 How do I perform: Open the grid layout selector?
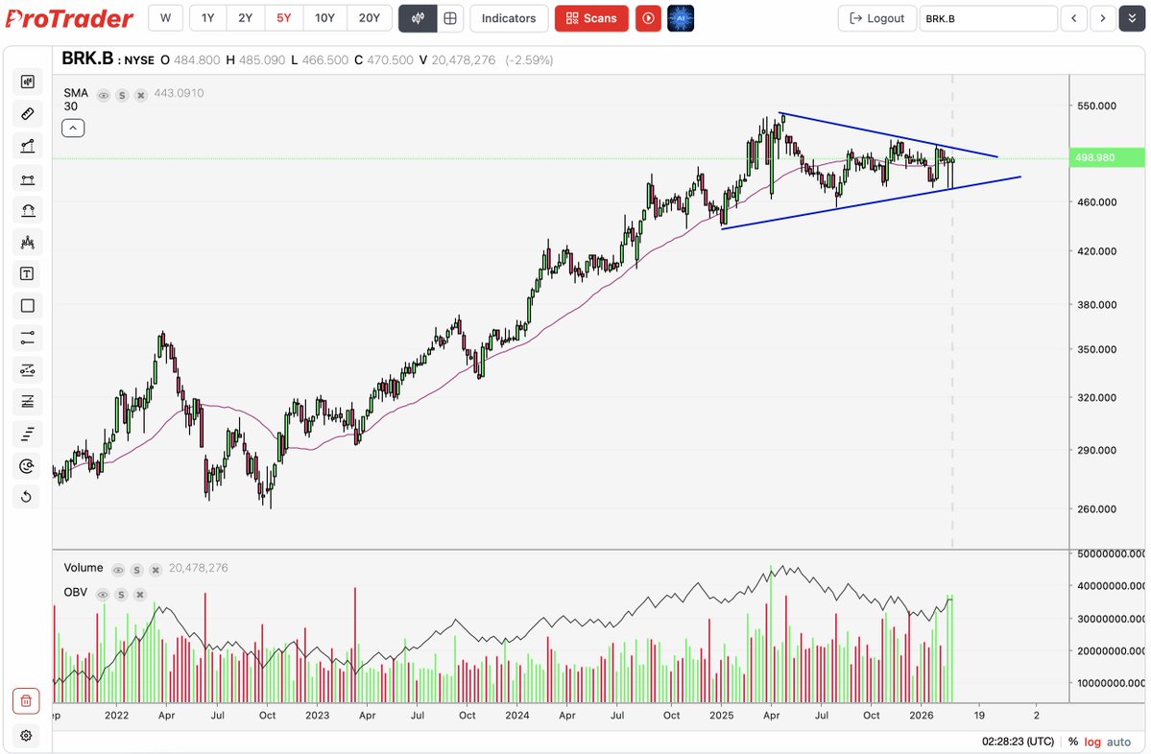[450, 17]
